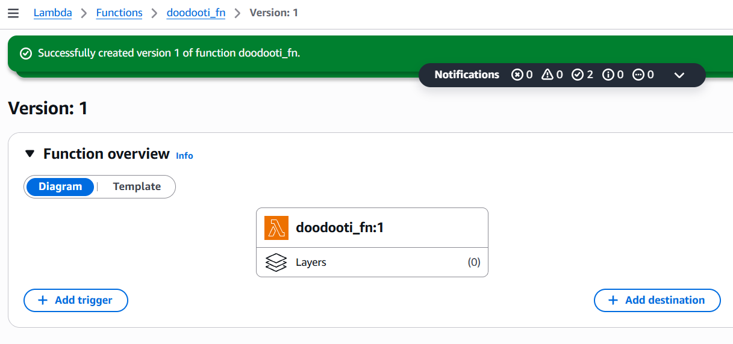Open the hamburger navigation menu
The image size is (733, 344).
[13, 13]
